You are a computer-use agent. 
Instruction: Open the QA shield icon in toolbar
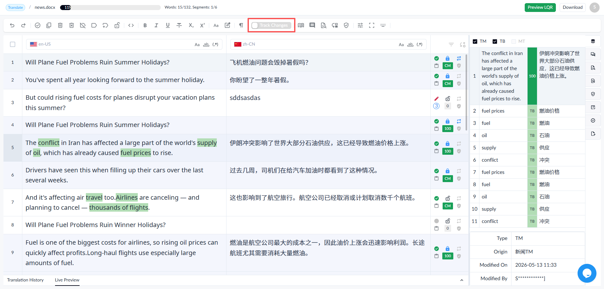point(346,25)
